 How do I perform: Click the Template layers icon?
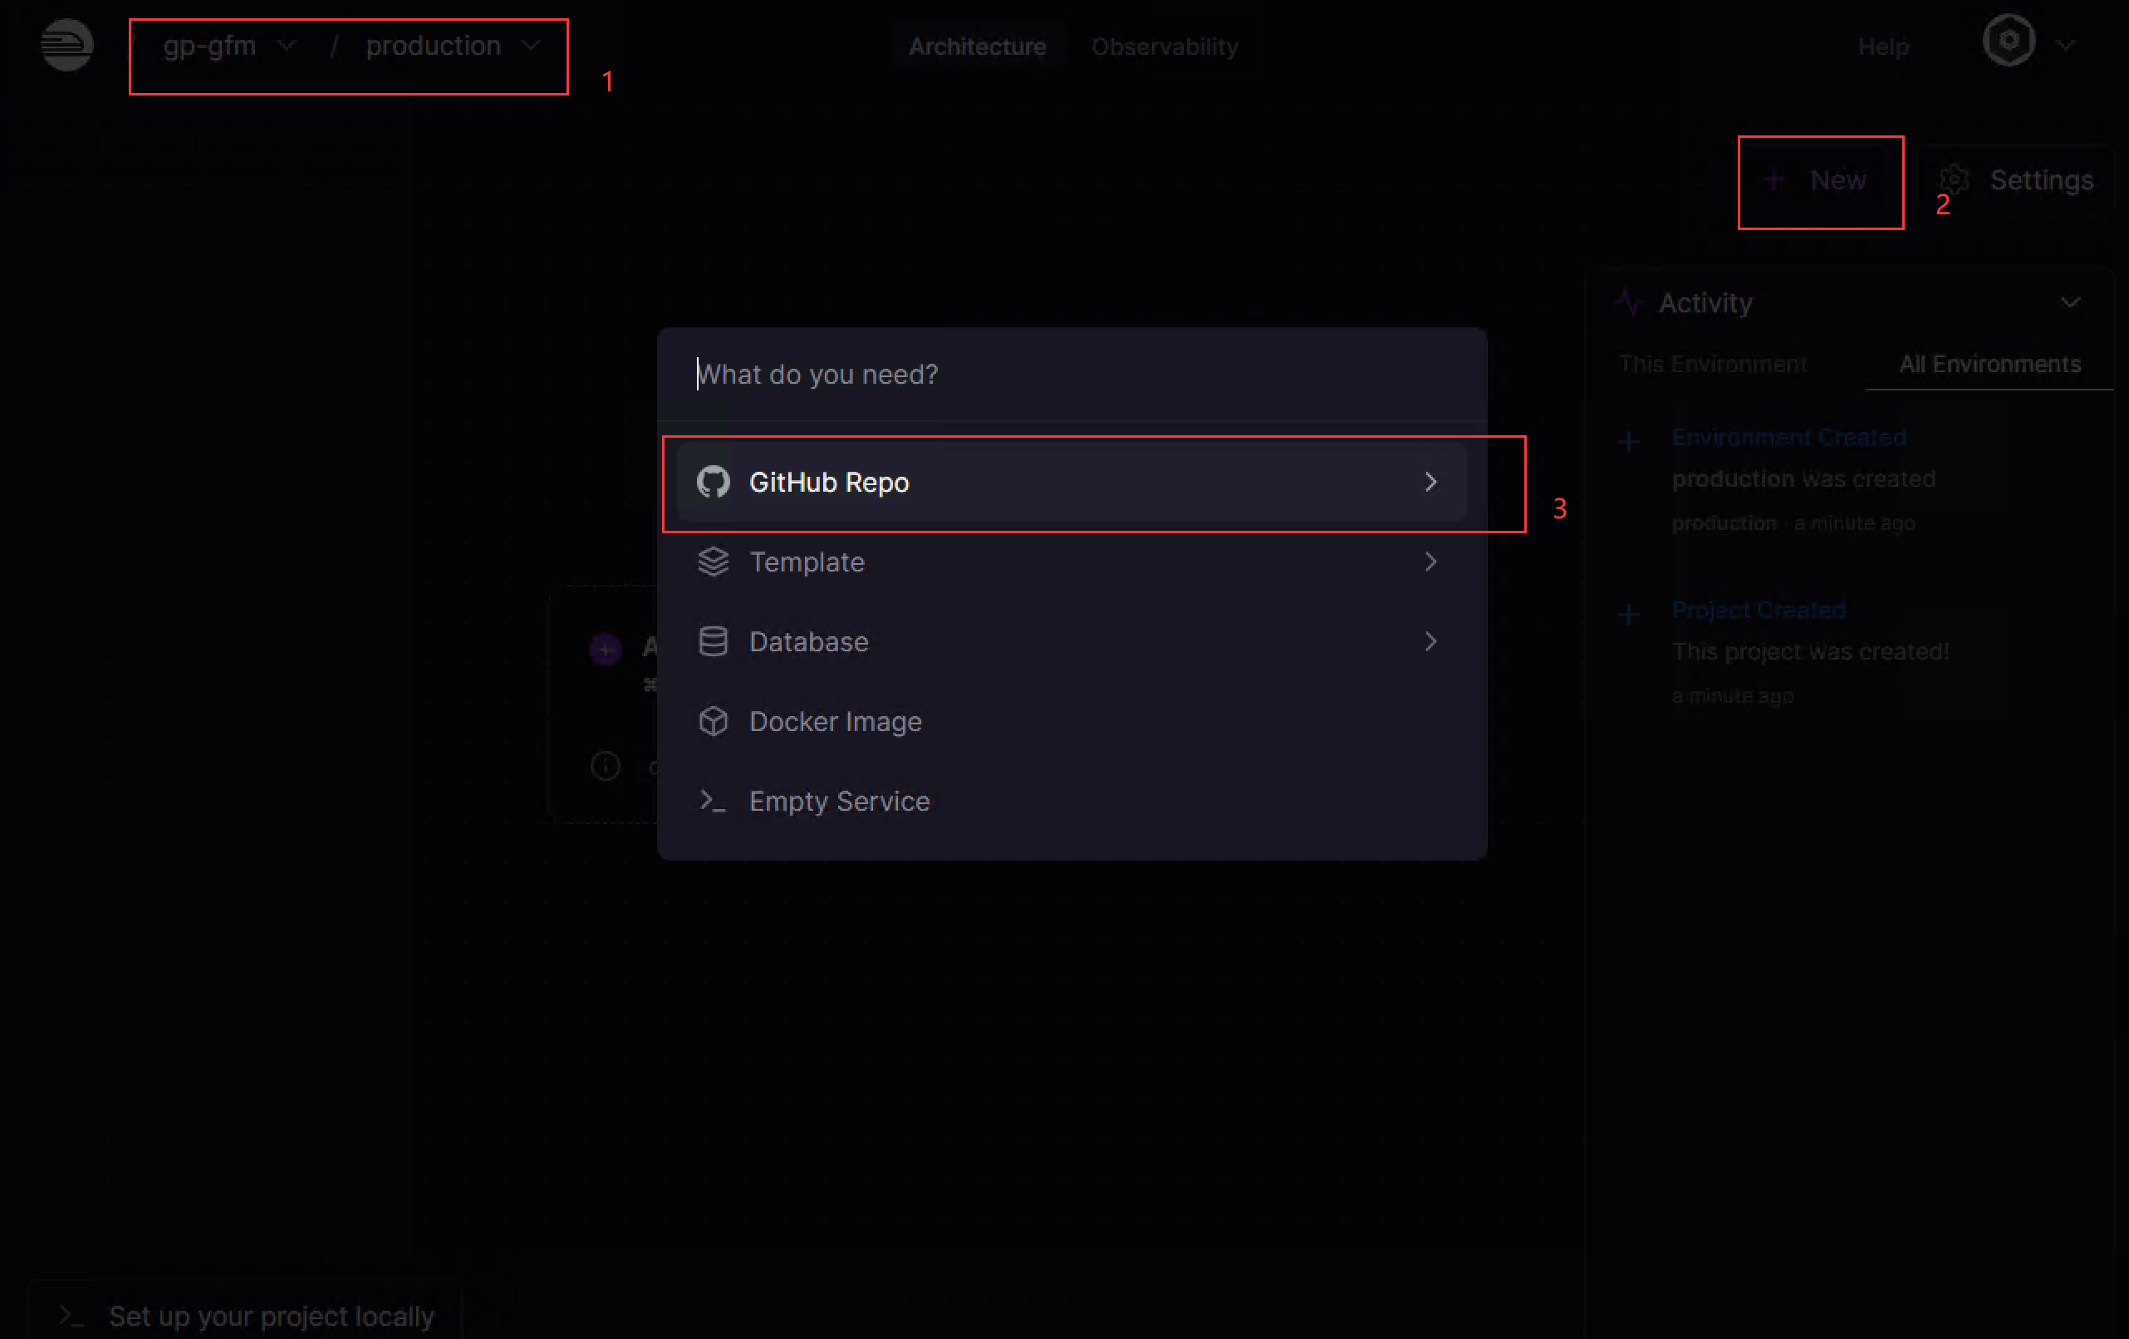[x=713, y=562]
